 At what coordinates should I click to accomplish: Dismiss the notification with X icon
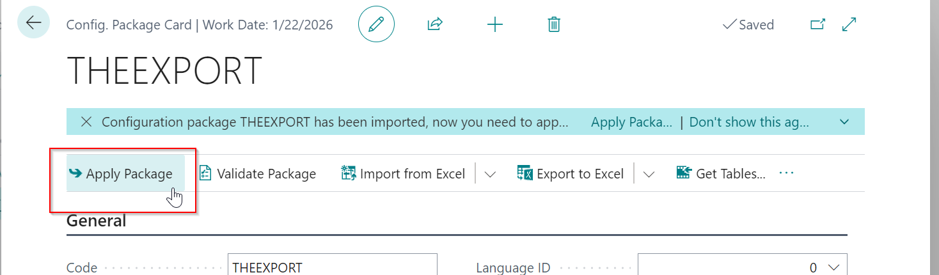pos(86,122)
